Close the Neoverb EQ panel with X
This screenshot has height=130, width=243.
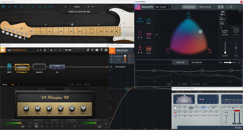coord(239,62)
